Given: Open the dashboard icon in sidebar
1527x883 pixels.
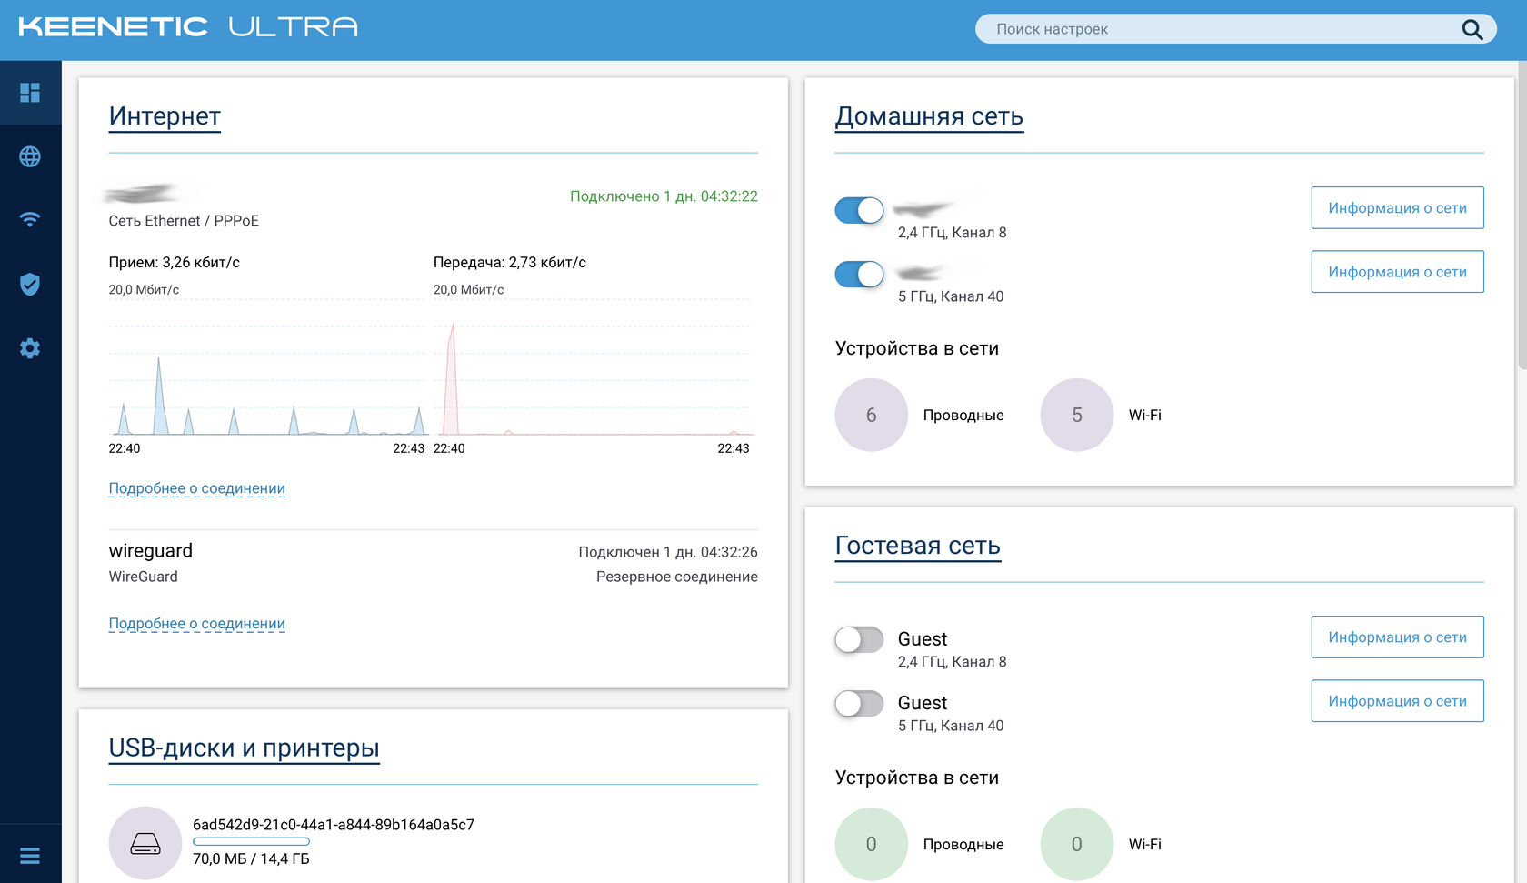Looking at the screenshot, I should 30,93.
